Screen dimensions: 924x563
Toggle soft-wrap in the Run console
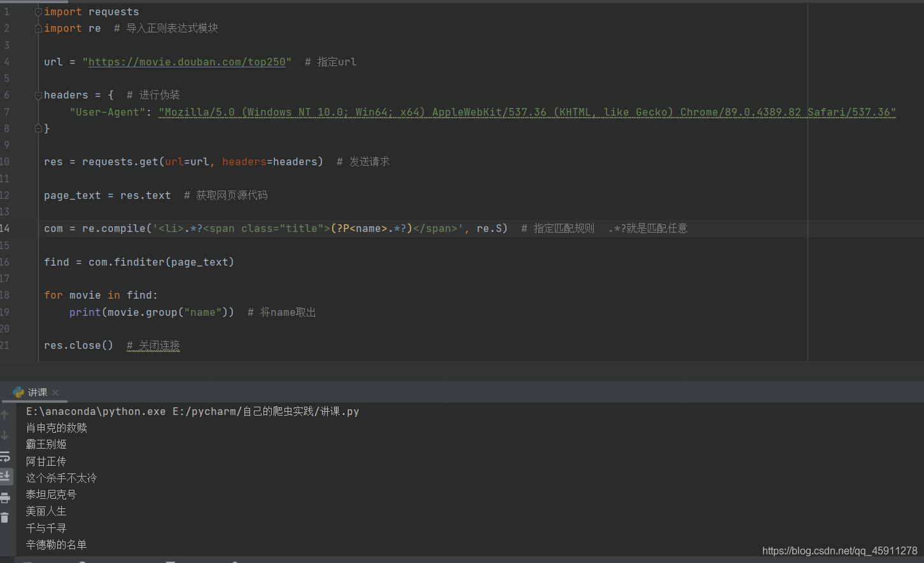click(5, 456)
